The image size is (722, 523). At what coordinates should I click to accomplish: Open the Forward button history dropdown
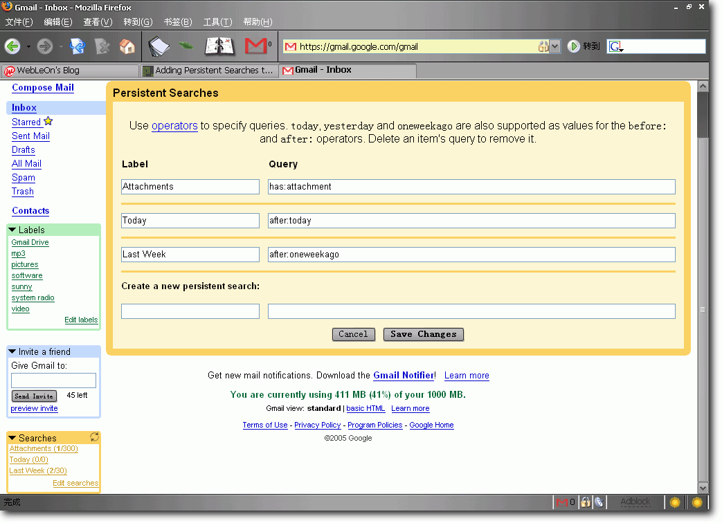point(60,46)
